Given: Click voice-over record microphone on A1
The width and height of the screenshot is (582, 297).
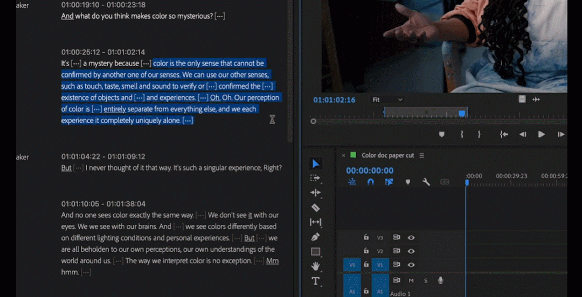Looking at the screenshot, I should pos(441,281).
